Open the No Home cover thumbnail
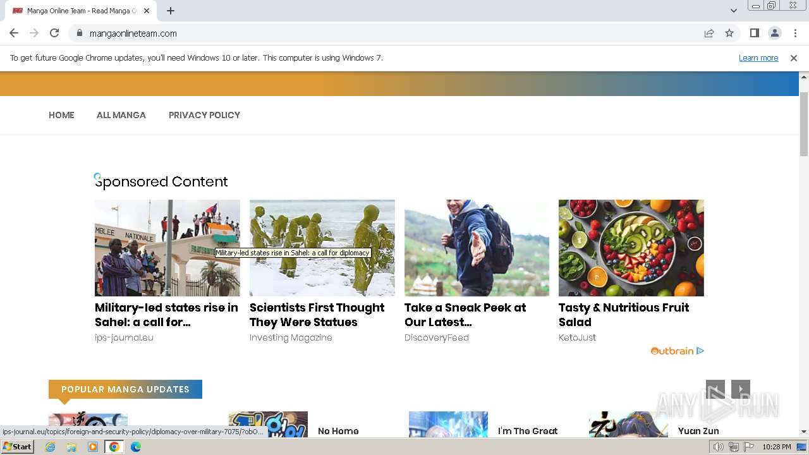809x455 pixels. click(268, 424)
